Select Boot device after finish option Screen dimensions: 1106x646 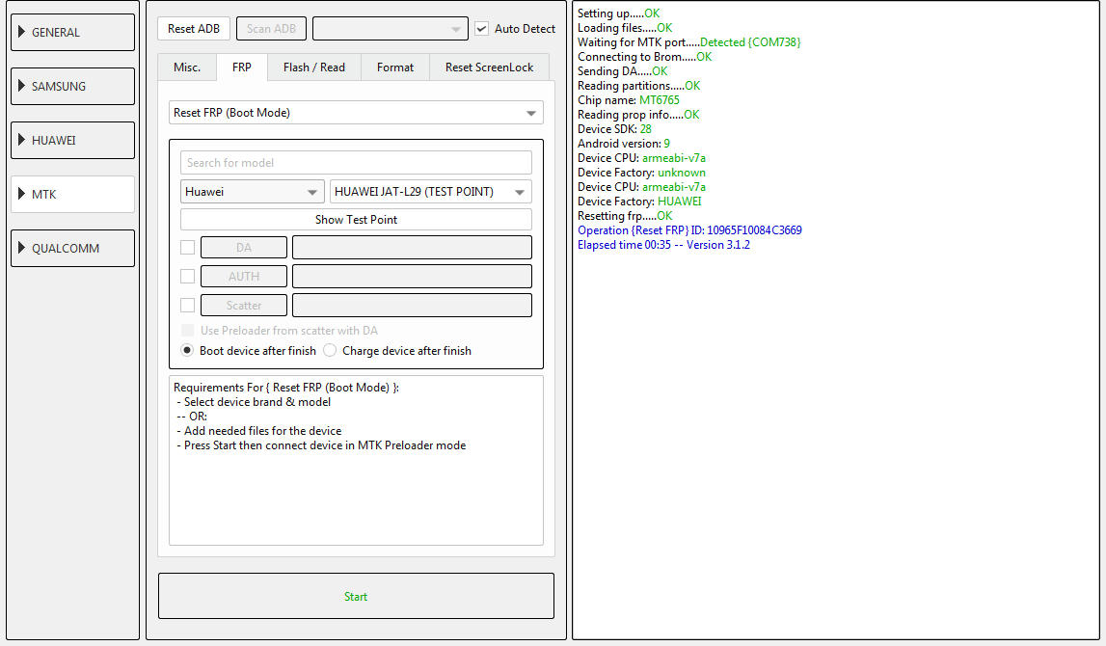coord(187,351)
